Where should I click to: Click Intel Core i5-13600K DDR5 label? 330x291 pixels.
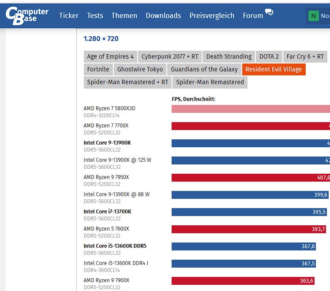point(115,246)
